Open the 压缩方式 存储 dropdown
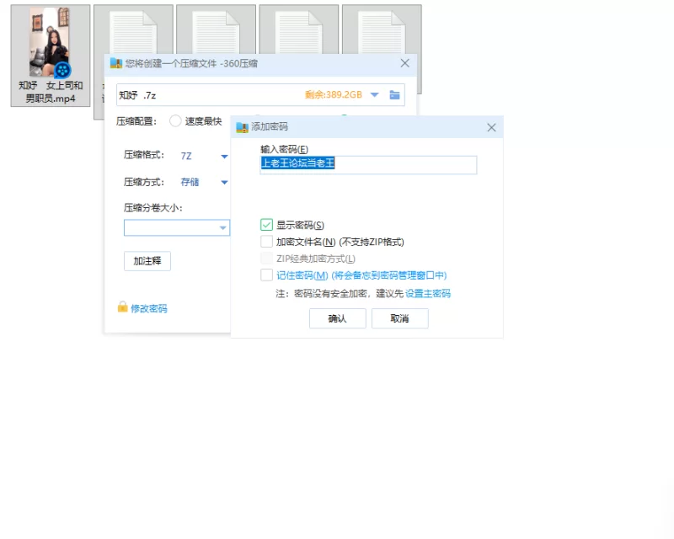Screen dimensions: 674x539 click(224, 182)
